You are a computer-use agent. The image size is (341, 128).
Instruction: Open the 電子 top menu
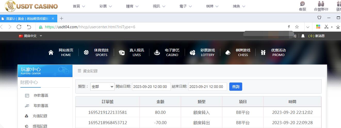[x=185, y=6]
